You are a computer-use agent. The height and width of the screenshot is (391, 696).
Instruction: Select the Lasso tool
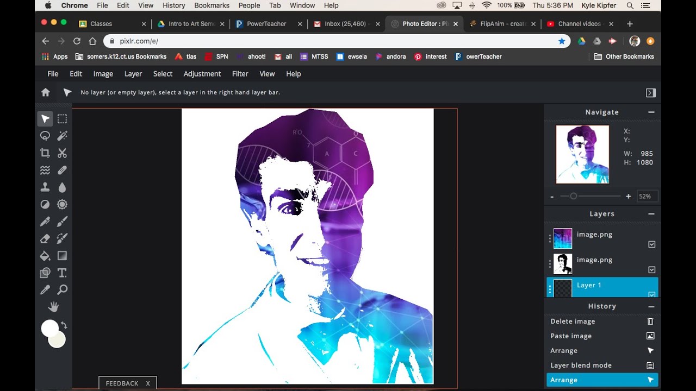coord(45,136)
